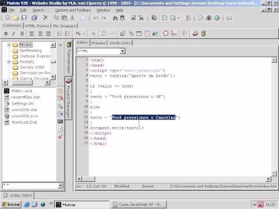Screen dimensions: 279x209
Task: Click the document.write(texto) code line
Action: pos(117,128)
